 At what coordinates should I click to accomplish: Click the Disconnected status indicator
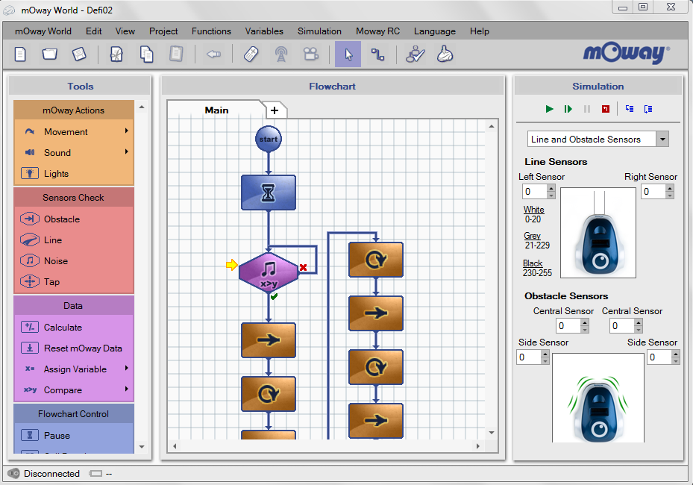tap(44, 474)
